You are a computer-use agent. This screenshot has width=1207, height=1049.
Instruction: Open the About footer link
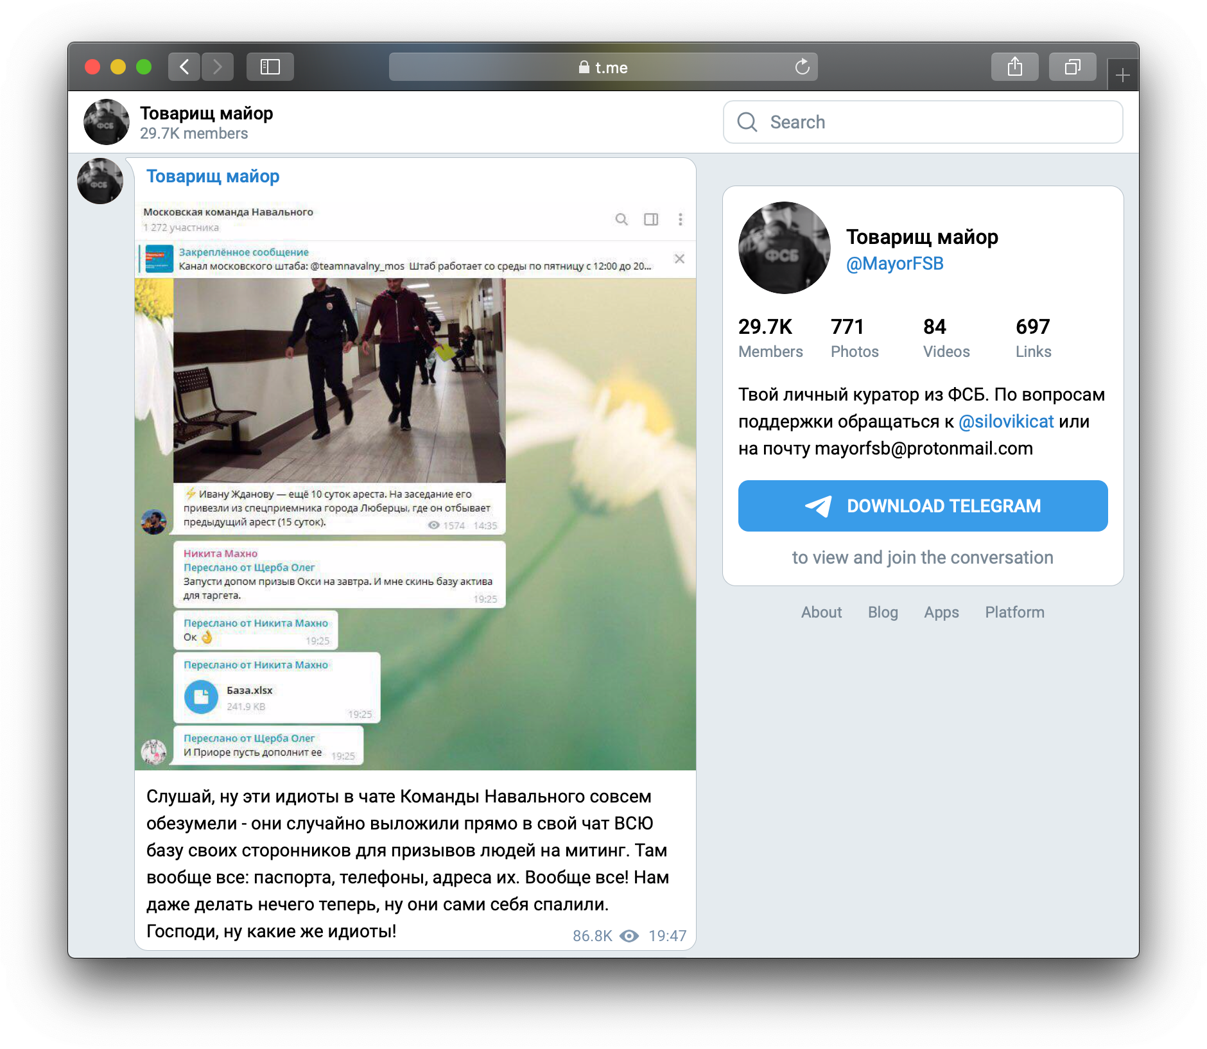click(x=821, y=612)
